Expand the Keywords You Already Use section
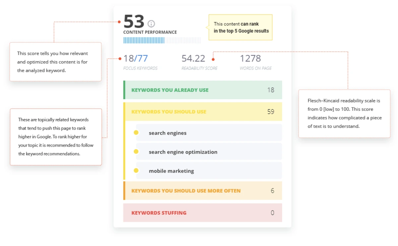398x246 pixels. tap(203, 90)
